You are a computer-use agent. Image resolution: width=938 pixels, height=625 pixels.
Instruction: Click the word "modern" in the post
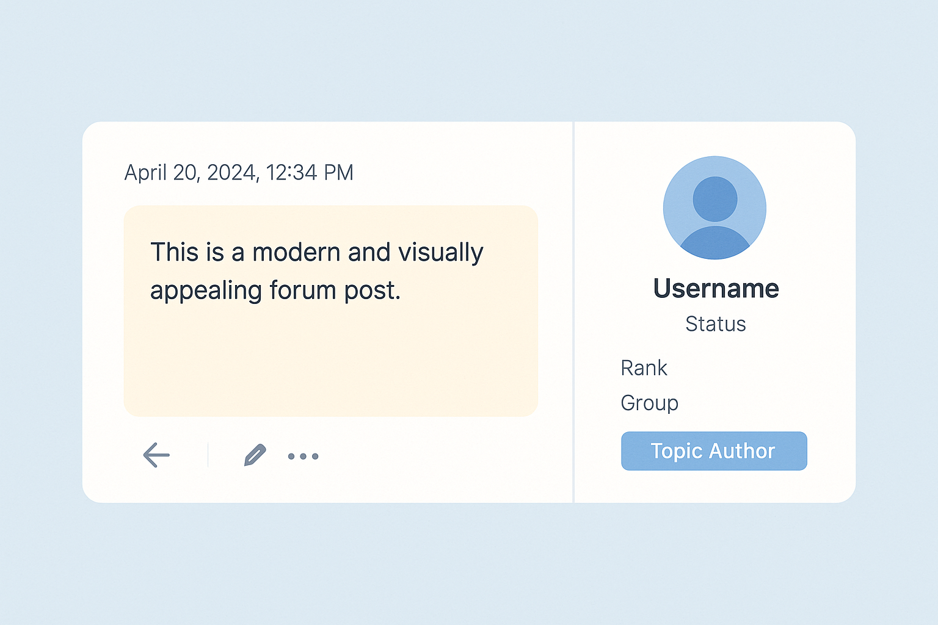[296, 253]
